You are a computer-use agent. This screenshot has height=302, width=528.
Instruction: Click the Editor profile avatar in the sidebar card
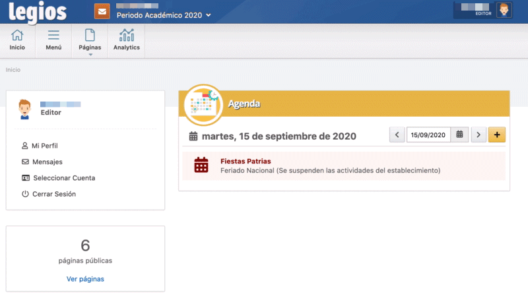pos(24,109)
